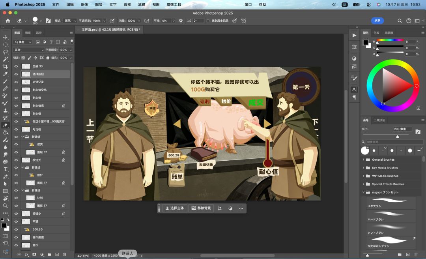Open the search icon near Share
426x259 pixels.
click(x=400, y=21)
